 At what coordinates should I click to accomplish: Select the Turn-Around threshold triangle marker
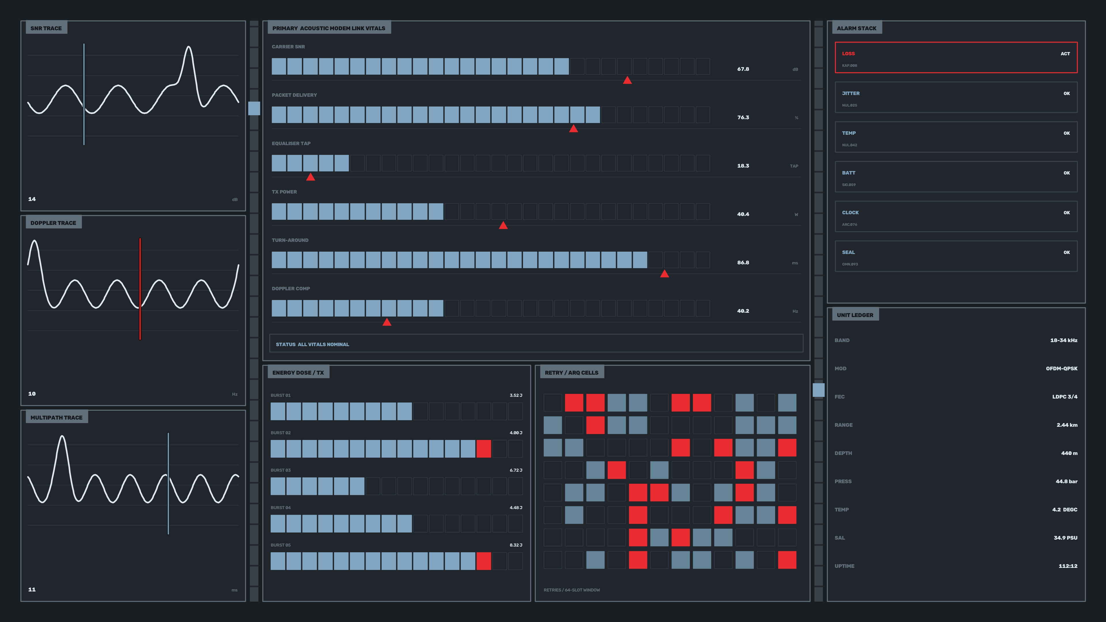pos(664,274)
